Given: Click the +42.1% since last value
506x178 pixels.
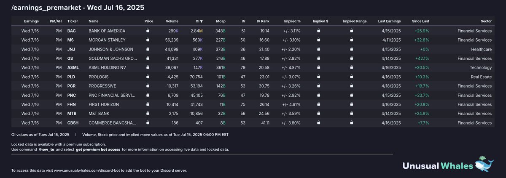Looking at the screenshot, I should coord(422,58).
